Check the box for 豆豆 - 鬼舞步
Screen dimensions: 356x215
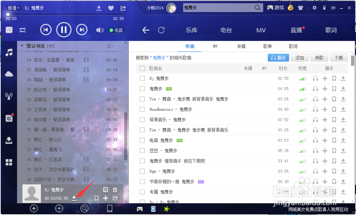[142, 150]
